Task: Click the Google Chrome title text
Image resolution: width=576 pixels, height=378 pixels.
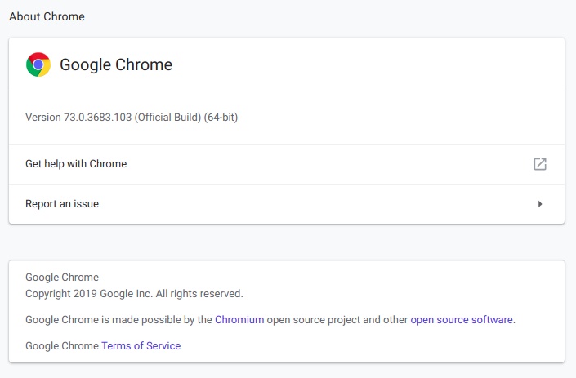Action: point(116,64)
